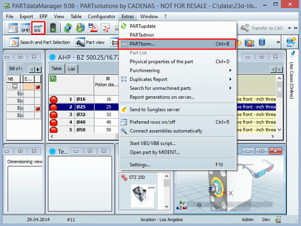Click the D Piston dia column header
This screenshot has height=226, width=301.
[x=106, y=85]
